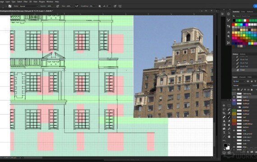Screen dimensions: 257x162
Task: Open the Filter menu
Action: 26,2
